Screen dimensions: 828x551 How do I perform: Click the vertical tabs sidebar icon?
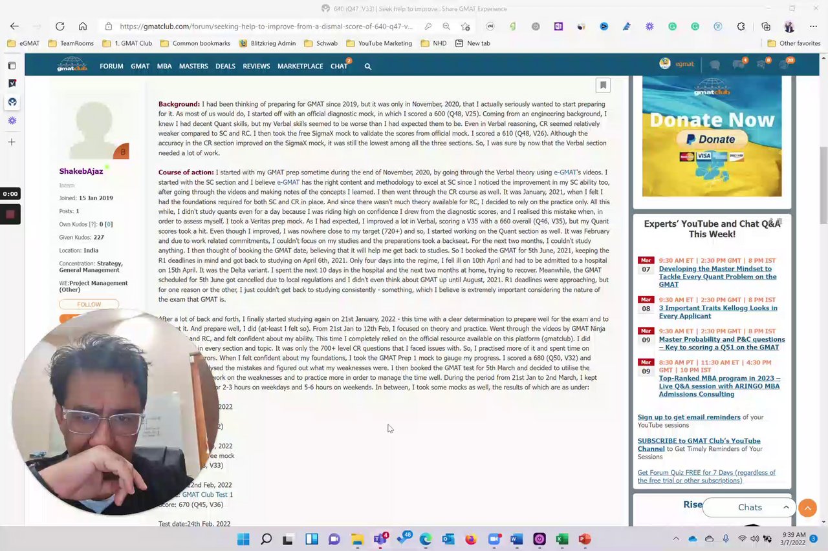12,66
